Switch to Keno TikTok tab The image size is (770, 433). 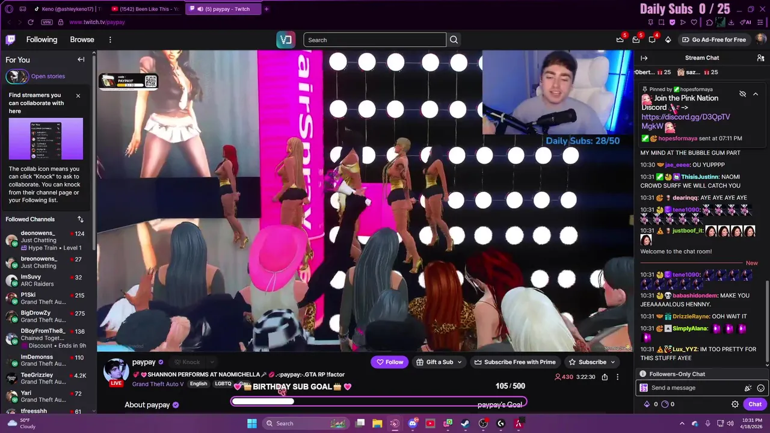[67, 9]
